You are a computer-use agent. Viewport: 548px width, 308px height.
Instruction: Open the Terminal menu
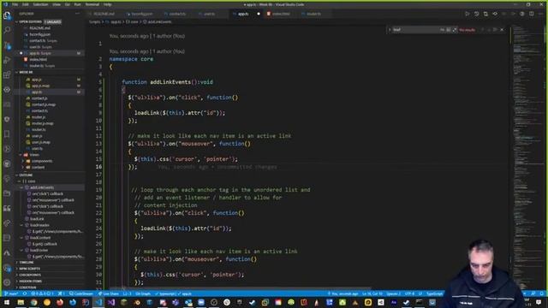point(92,4)
